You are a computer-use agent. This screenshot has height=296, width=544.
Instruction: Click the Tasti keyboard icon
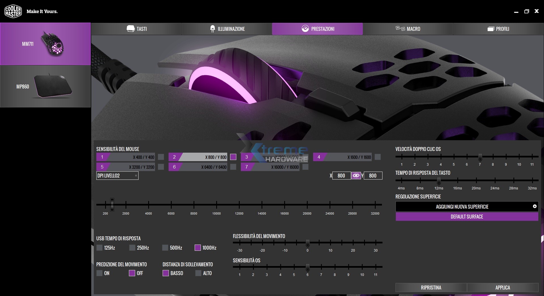click(130, 29)
